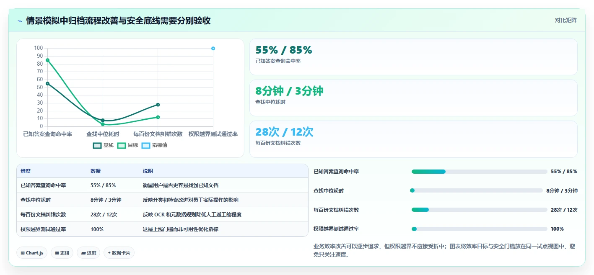594x275 pixels.
Task: Click the 查找中位耗时 progress bar
Action: coord(477,190)
